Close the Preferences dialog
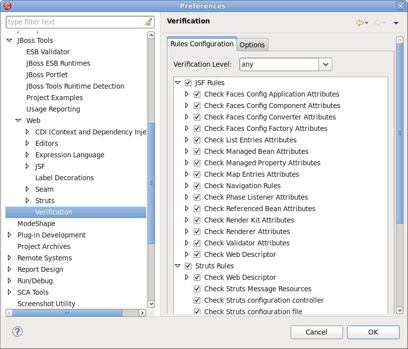 pyautogui.click(x=401, y=6)
